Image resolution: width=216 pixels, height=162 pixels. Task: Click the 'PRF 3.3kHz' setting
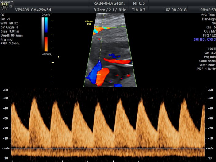[x=10, y=43]
